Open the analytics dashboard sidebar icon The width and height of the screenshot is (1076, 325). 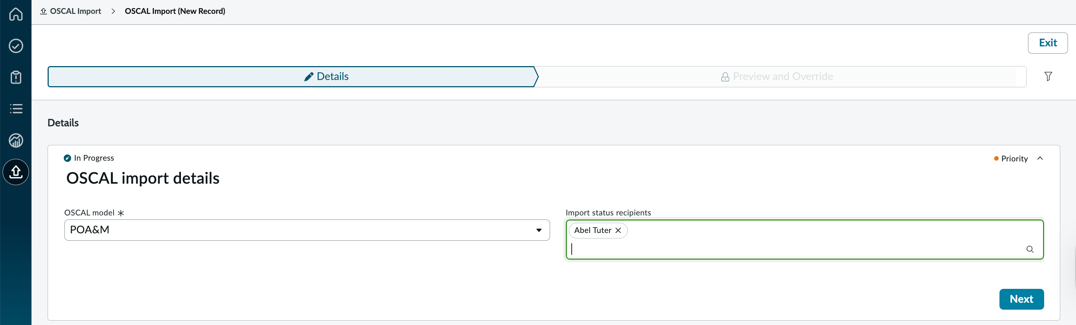point(16,141)
